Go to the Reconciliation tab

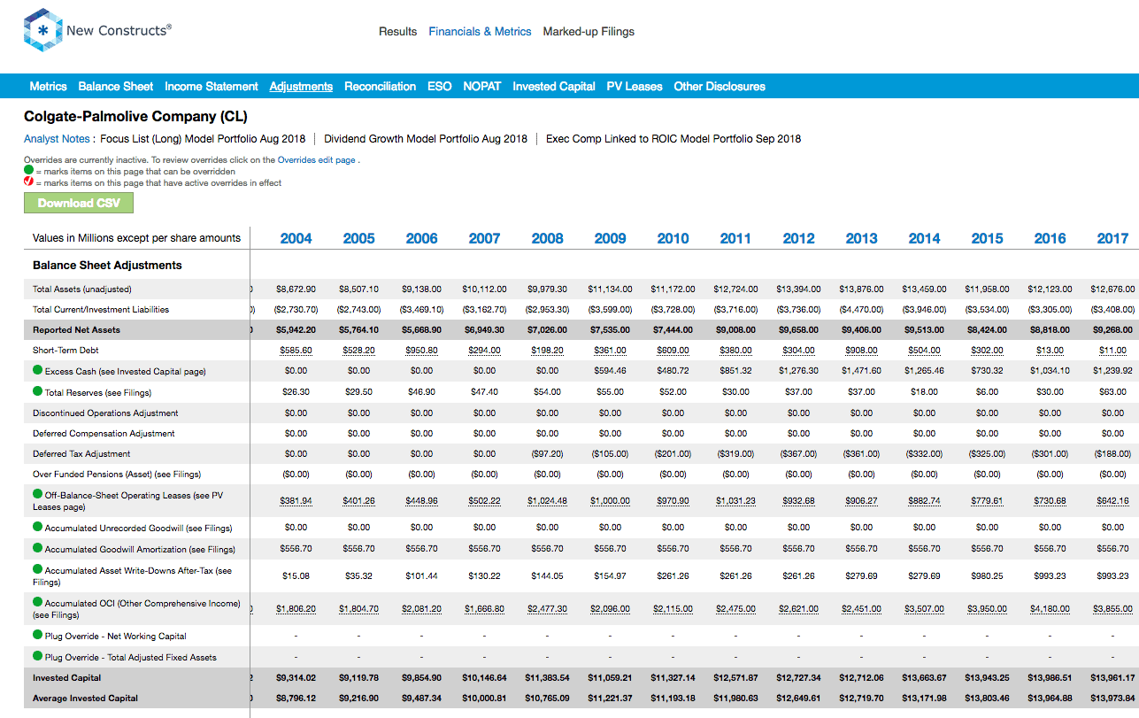[x=380, y=86]
